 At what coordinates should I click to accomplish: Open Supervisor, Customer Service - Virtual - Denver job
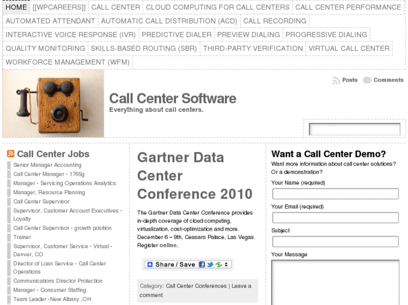tap(62, 250)
